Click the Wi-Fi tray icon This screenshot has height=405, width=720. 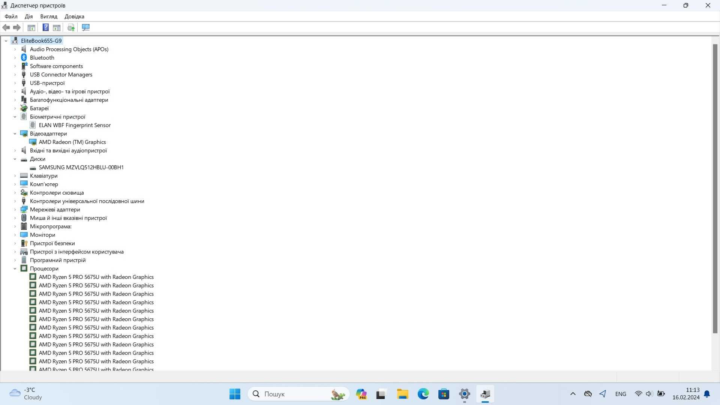pos(638,394)
